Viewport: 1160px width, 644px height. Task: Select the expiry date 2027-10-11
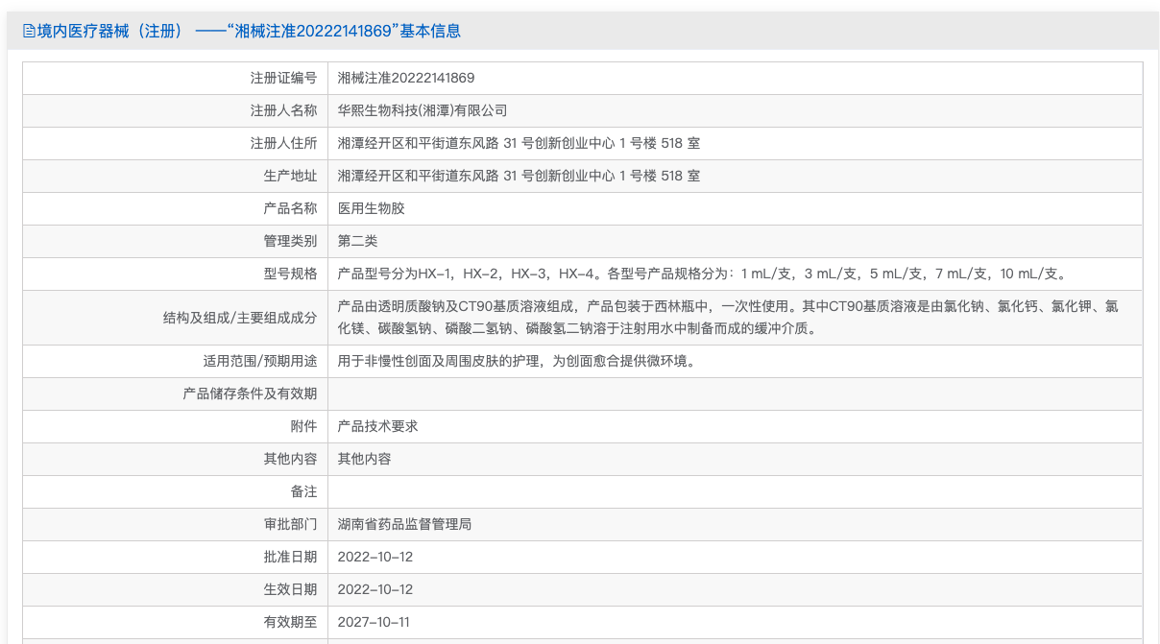pos(375,622)
